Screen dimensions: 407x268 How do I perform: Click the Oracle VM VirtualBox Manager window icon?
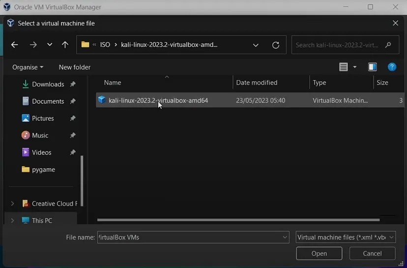(x=7, y=7)
